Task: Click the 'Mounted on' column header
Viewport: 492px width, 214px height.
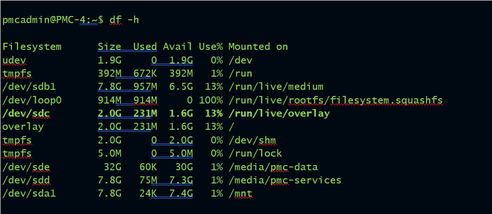Action: point(258,47)
